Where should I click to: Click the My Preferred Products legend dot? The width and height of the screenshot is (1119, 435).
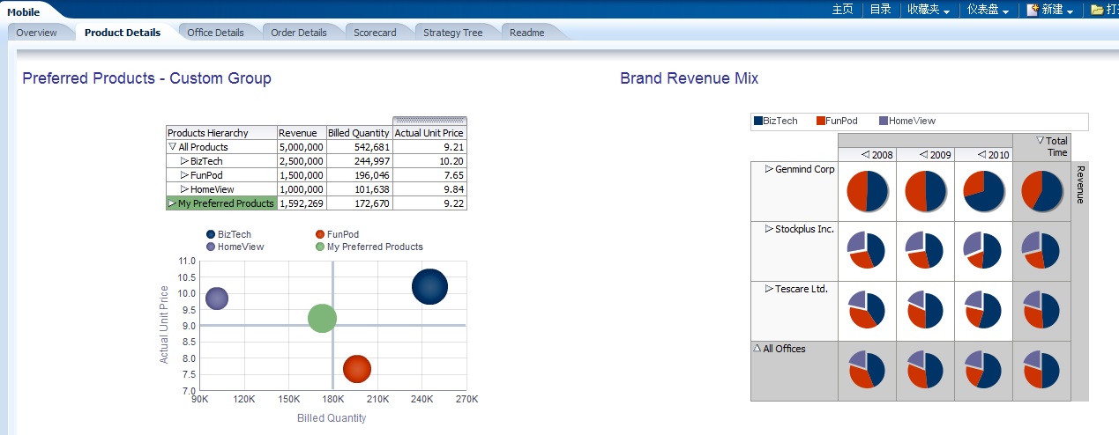pos(320,247)
